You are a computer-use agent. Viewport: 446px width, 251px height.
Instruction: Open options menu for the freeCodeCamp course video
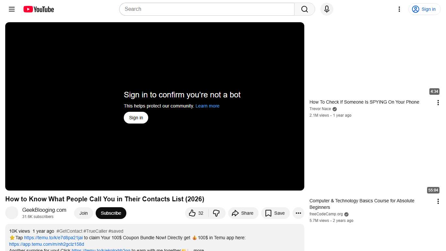click(x=438, y=201)
